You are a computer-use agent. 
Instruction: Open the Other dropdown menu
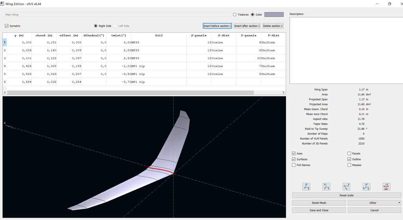374,203
